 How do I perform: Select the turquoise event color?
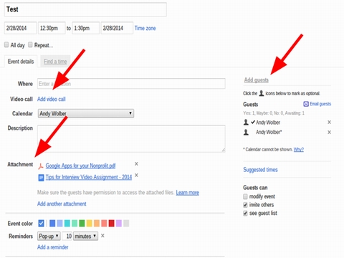(67, 224)
